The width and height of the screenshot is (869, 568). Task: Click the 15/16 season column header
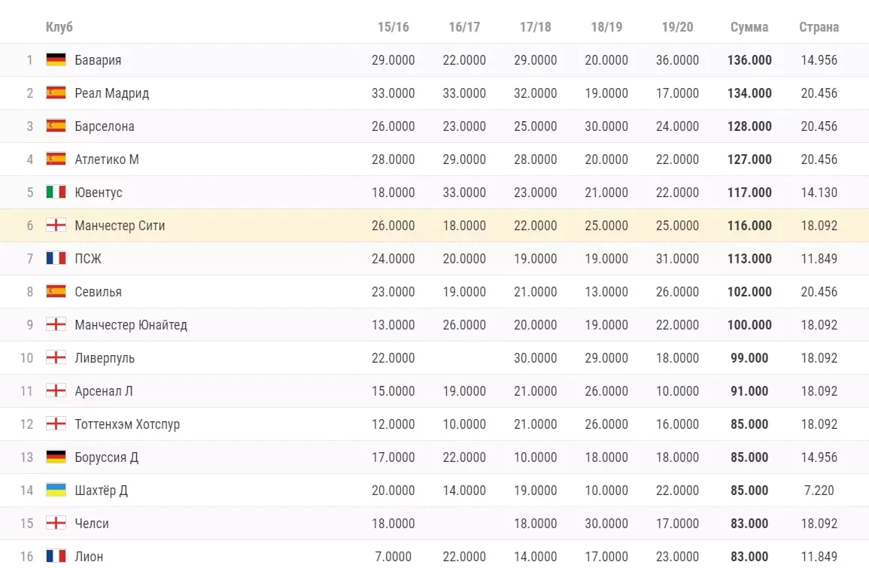(x=393, y=27)
